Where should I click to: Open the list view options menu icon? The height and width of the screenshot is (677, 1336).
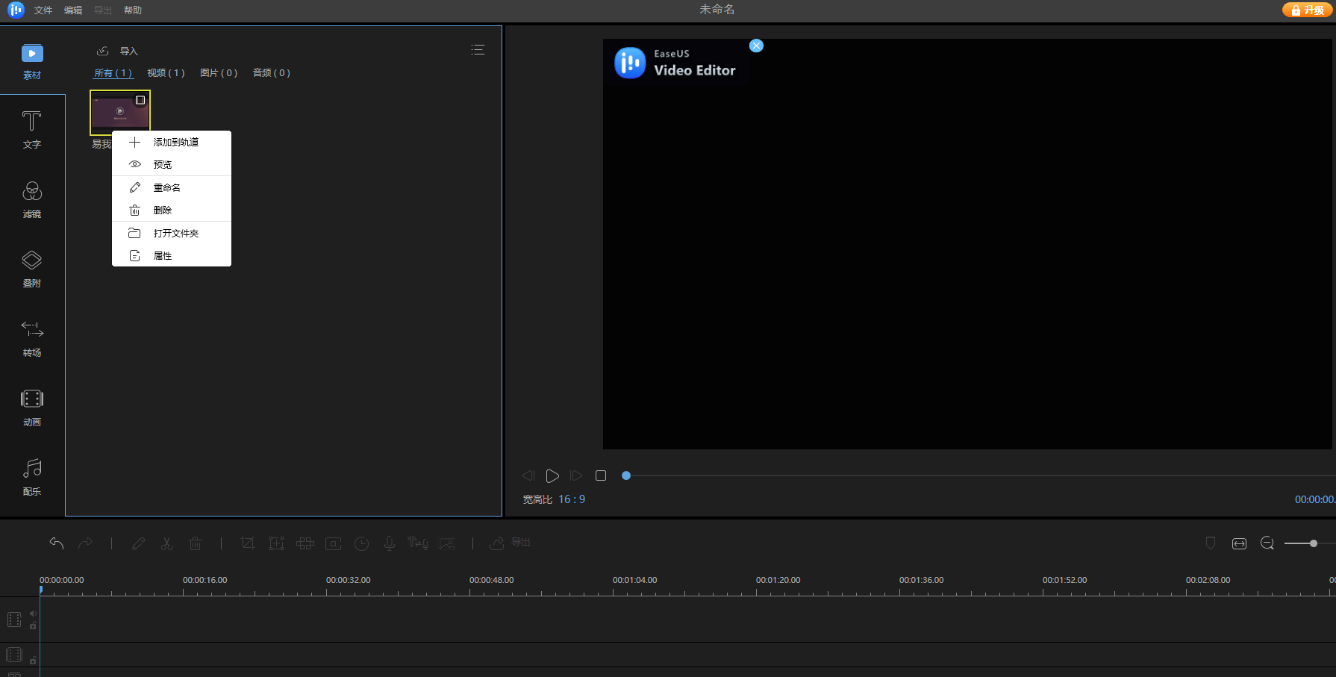click(478, 50)
